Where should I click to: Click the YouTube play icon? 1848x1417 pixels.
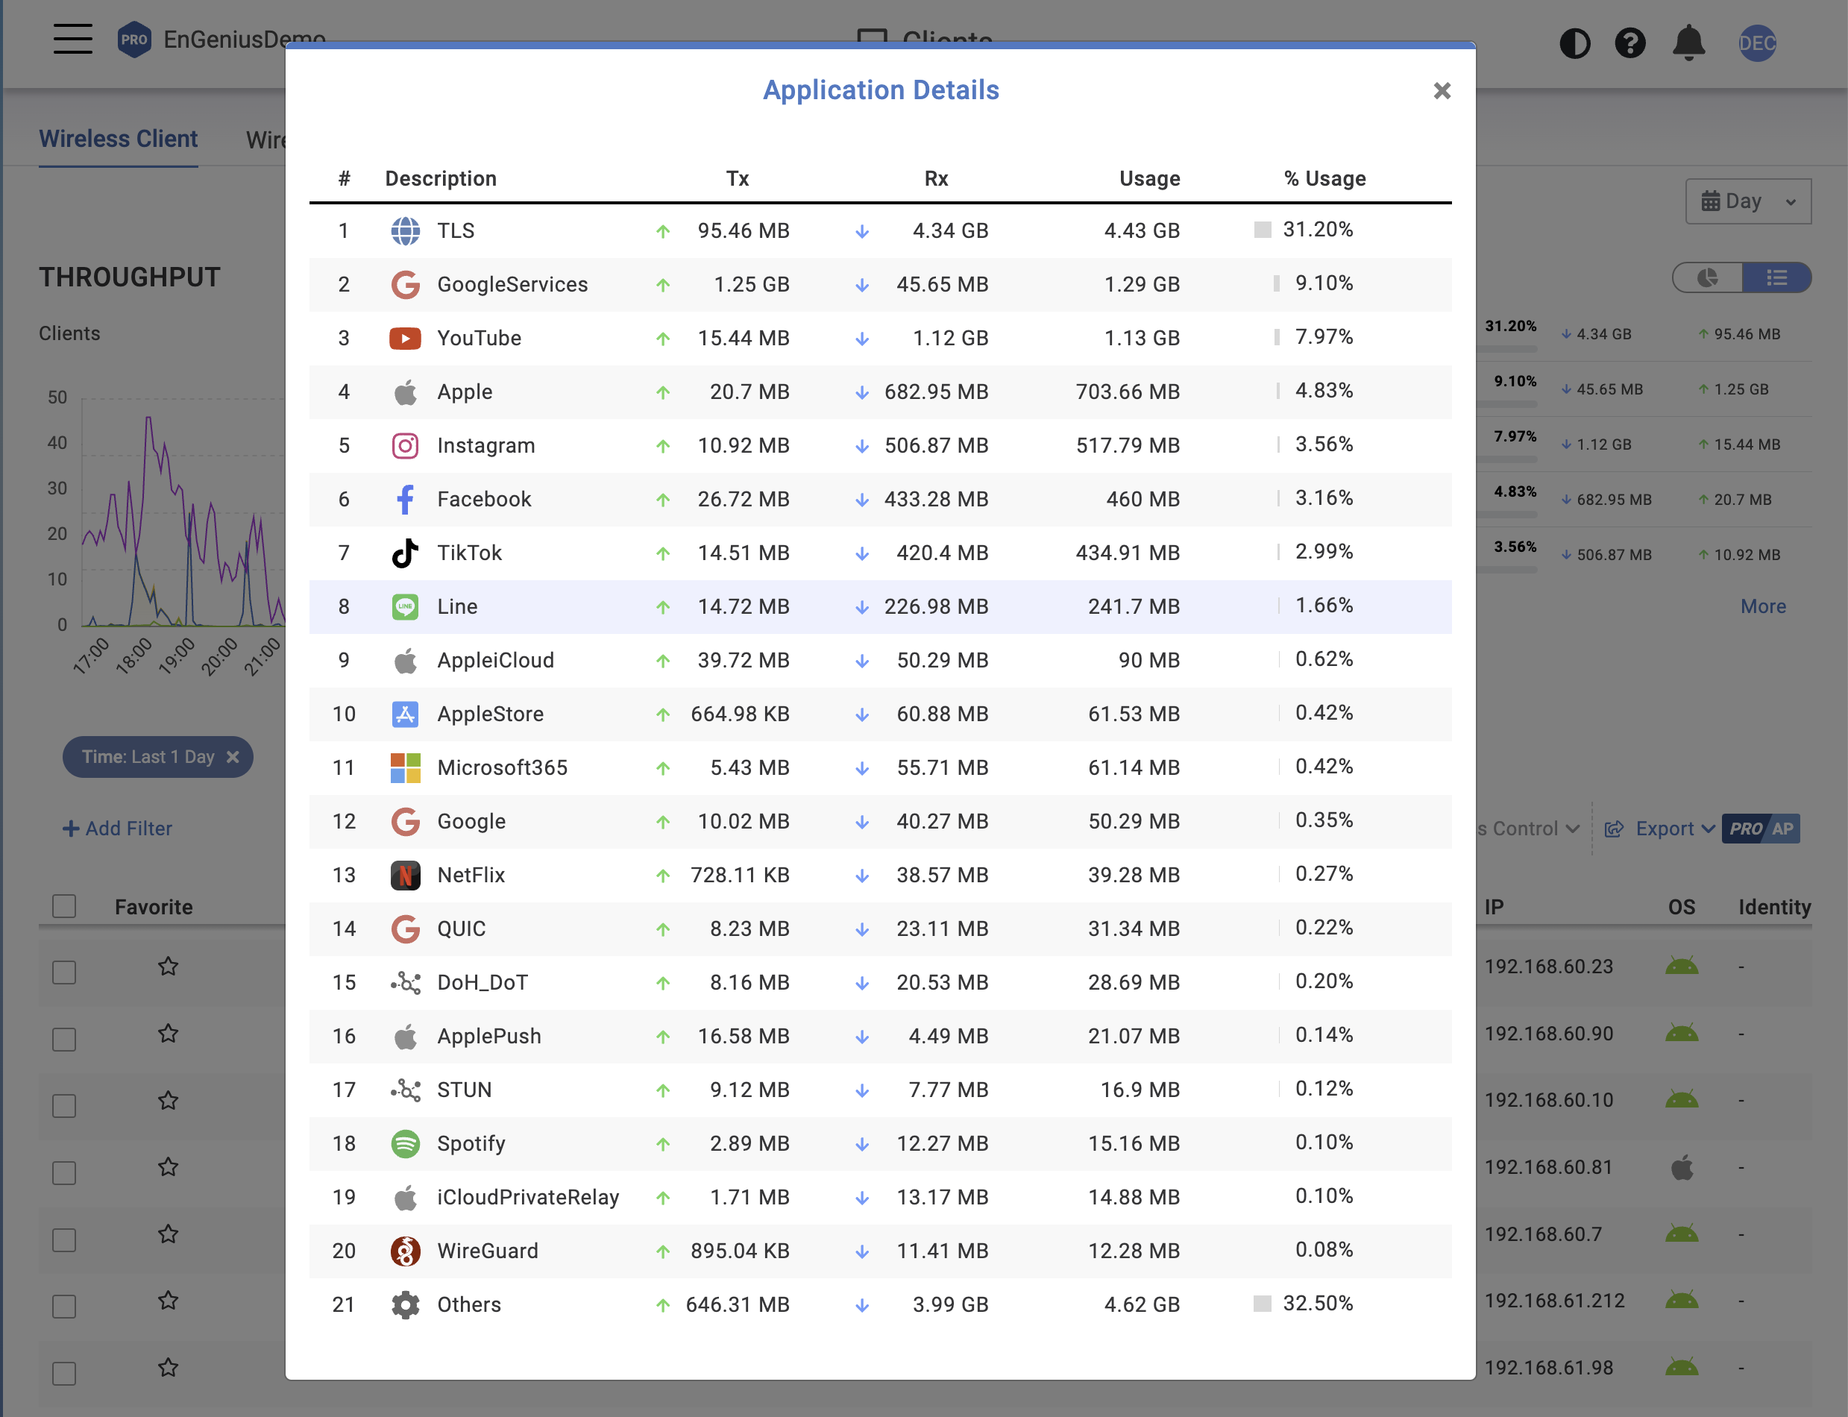pyautogui.click(x=405, y=339)
